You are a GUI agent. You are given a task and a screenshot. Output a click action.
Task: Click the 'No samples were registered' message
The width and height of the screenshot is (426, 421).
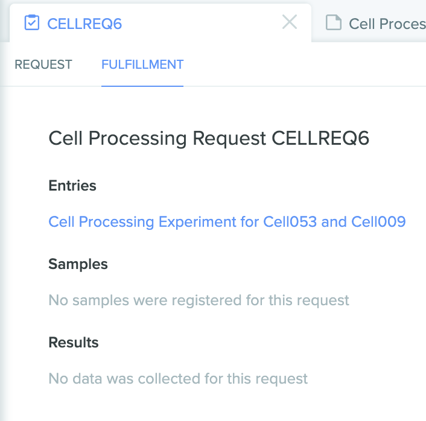tap(199, 300)
